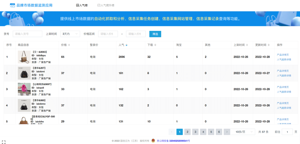Click the 货号 input field

coord(27,34)
